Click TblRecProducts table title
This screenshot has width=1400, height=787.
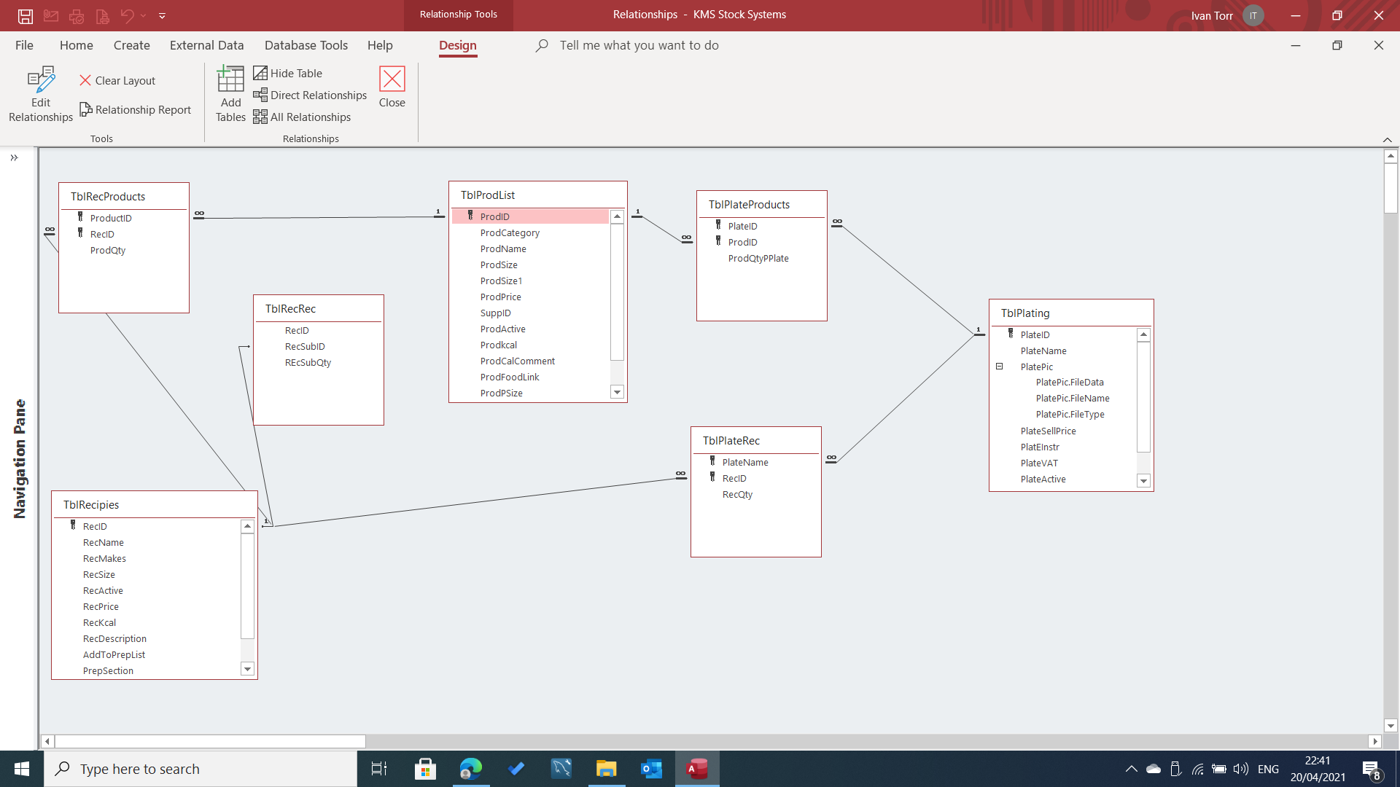point(108,197)
